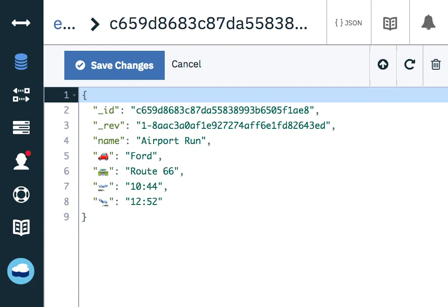Open Active Tasks stacked-bars sidebar icon
The image size is (448, 307).
tap(21, 127)
